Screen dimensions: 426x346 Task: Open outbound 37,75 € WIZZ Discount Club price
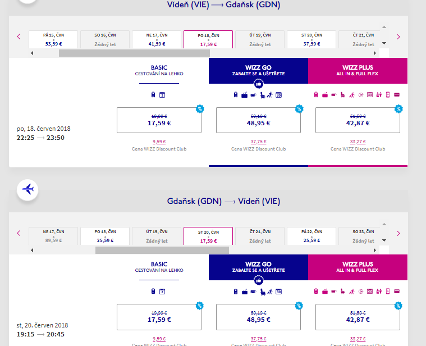click(x=258, y=142)
